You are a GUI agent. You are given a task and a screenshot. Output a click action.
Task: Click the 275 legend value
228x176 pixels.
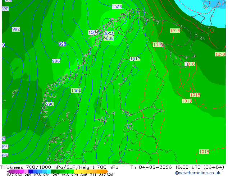pyautogui.click(x=37, y=175)
